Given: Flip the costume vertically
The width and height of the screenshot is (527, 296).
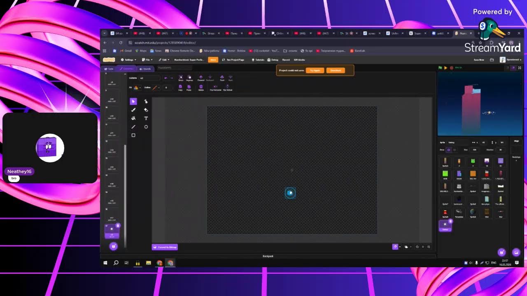Looking at the screenshot, I should click(x=228, y=88).
